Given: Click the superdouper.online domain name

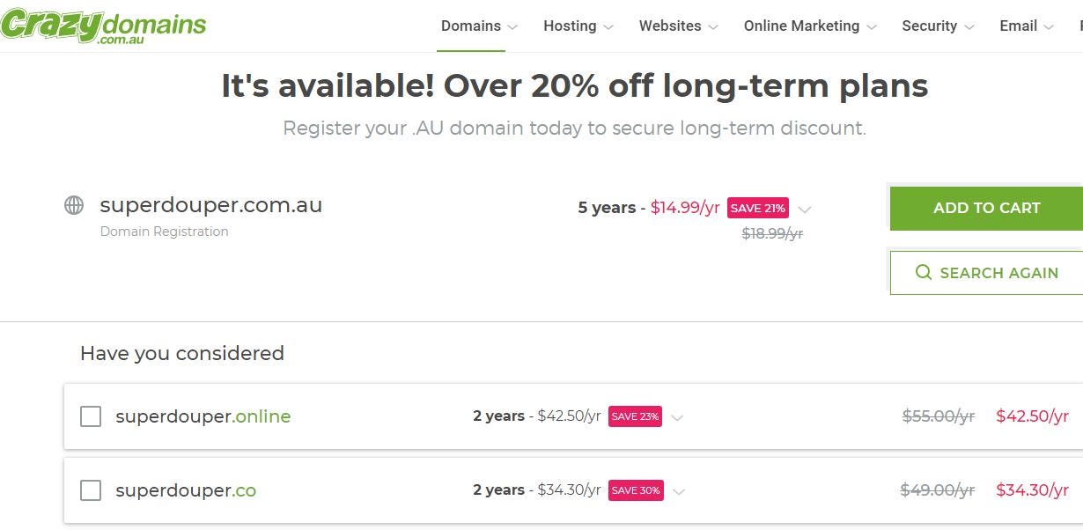Looking at the screenshot, I should pos(203,416).
